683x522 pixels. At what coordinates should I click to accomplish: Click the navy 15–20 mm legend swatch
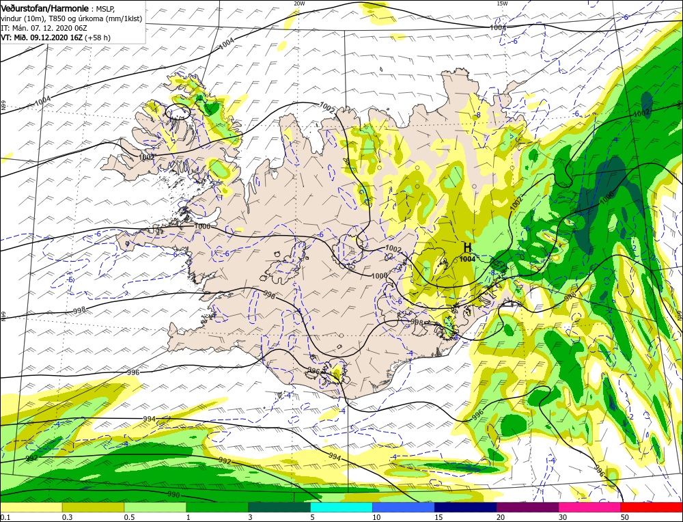[x=465, y=507]
